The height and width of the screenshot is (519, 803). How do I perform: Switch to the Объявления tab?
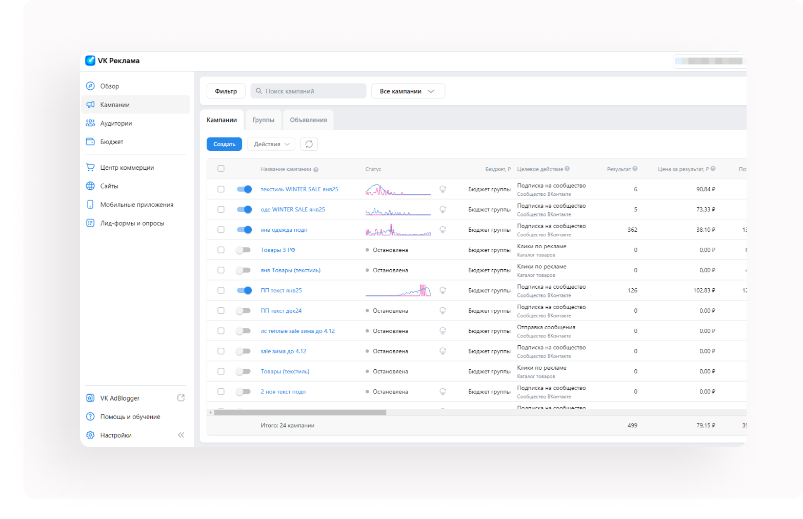pos(308,120)
